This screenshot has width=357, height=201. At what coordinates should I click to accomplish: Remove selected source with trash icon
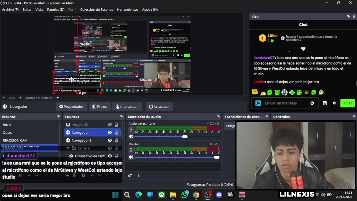pyautogui.click(x=74, y=175)
